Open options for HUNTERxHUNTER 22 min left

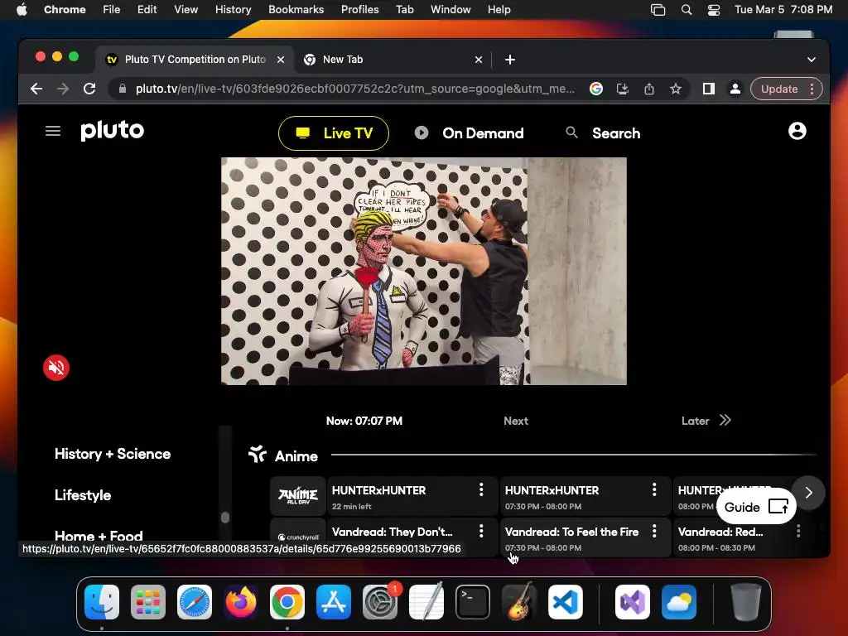pos(481,490)
